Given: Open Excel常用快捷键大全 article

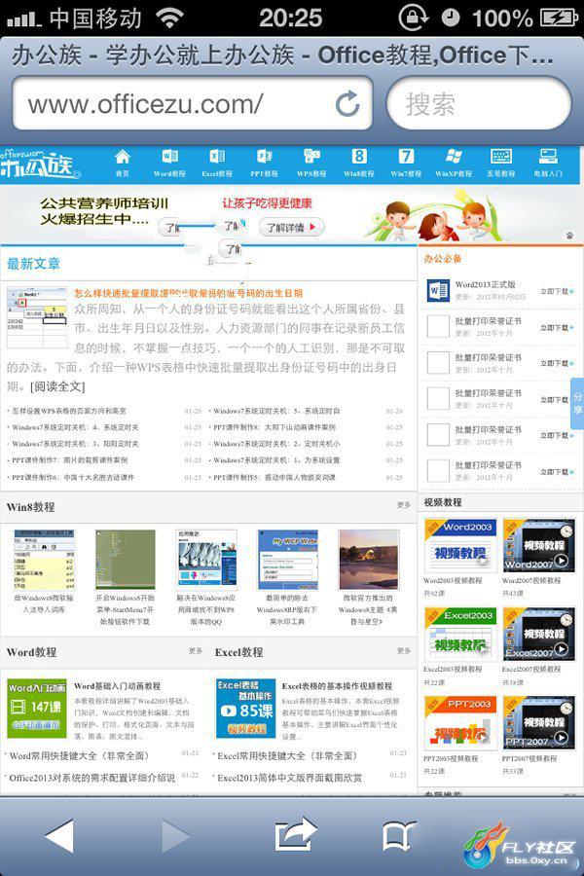Looking at the screenshot, I should coord(286,756).
